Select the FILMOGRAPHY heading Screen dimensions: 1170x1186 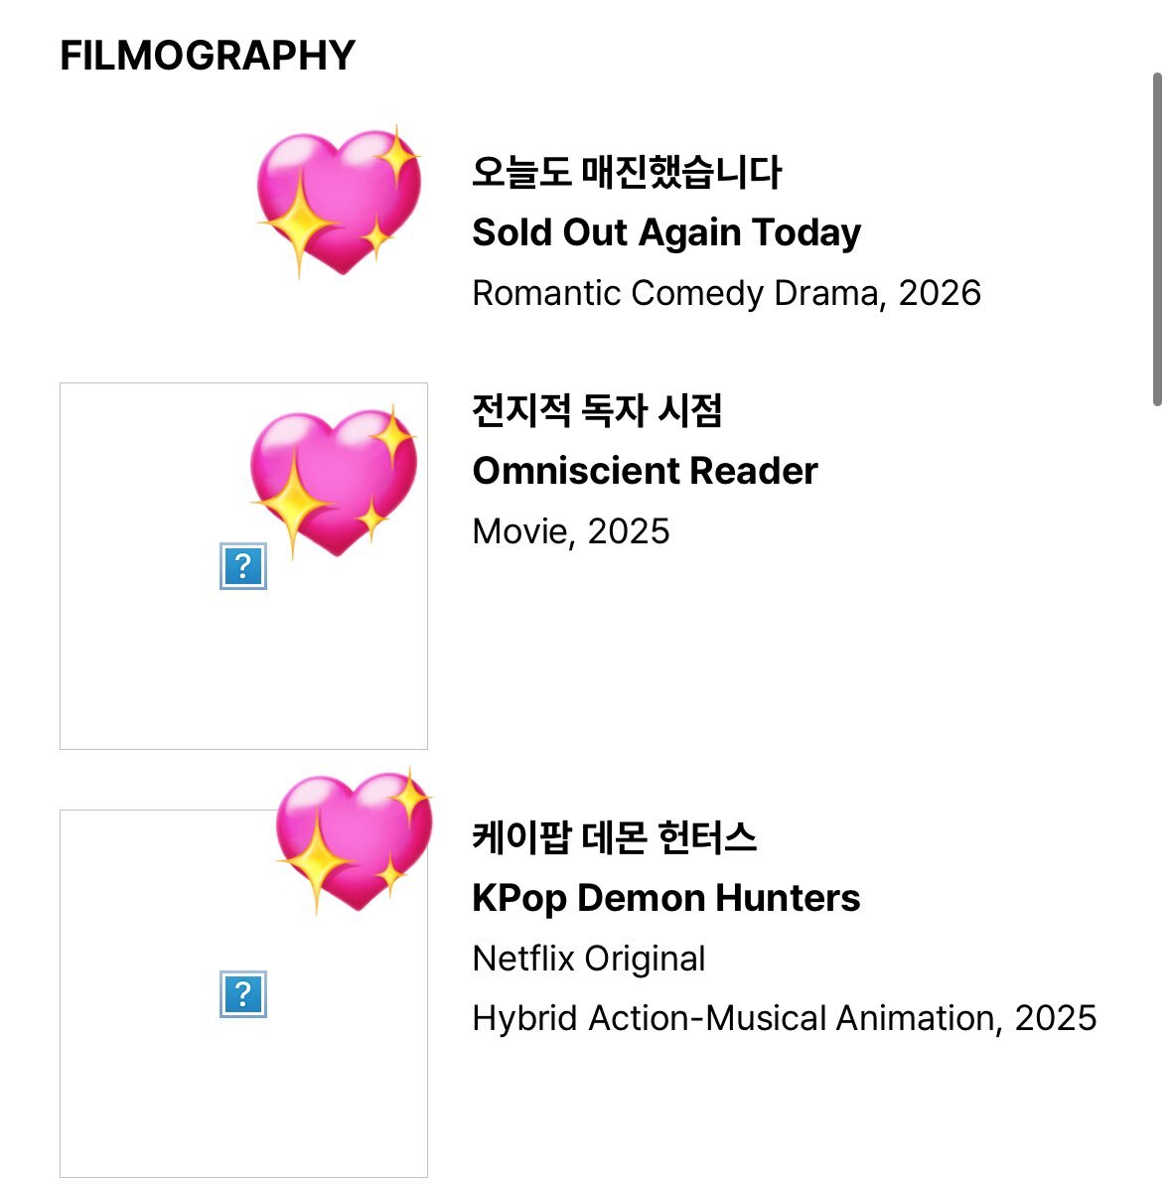[208, 56]
